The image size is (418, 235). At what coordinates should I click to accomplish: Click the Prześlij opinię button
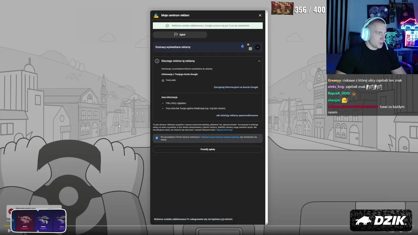tap(208, 149)
